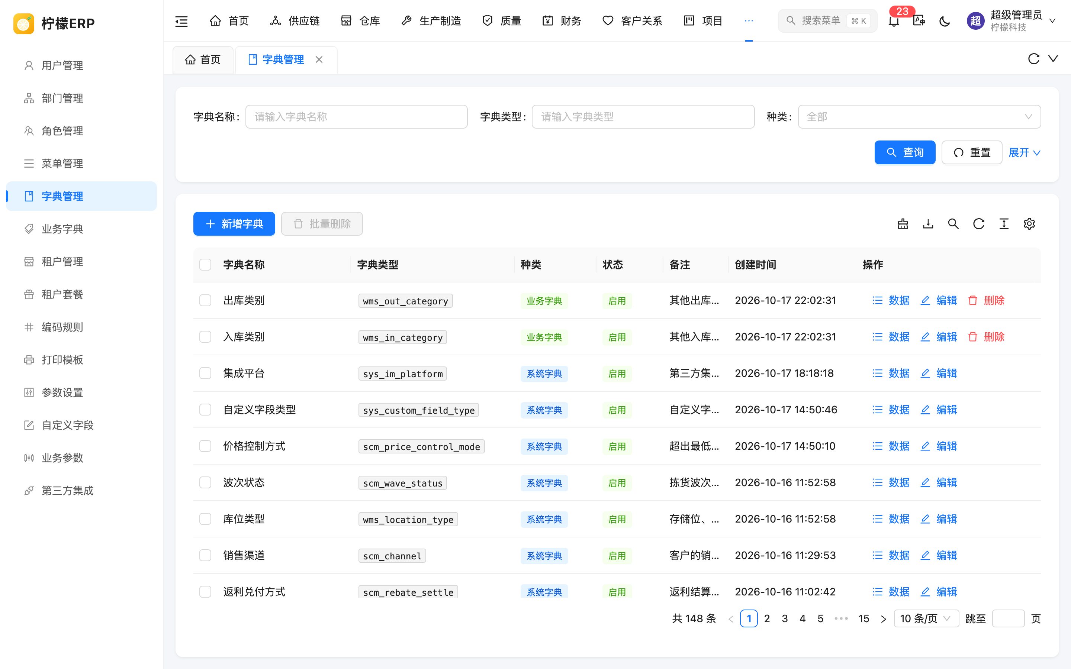Click the language translation icon
This screenshot has width=1071, height=669.
(x=919, y=21)
